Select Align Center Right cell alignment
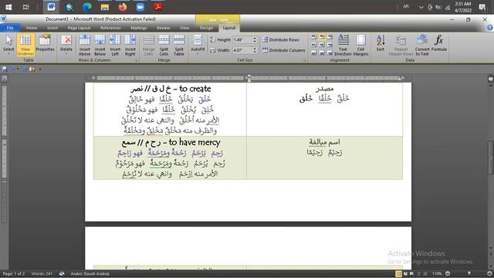Image resolution: width=494 pixels, height=278 pixels. [330, 45]
